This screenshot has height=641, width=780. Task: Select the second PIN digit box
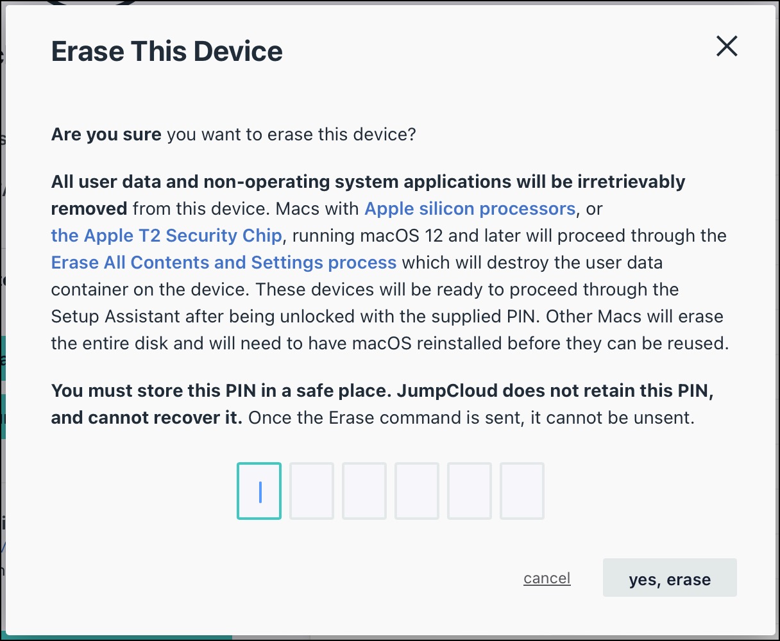pos(312,491)
